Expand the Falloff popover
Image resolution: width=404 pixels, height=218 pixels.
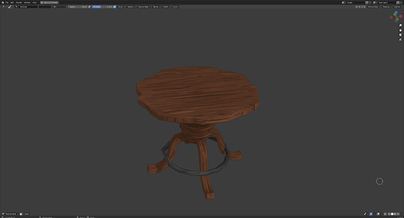tap(166, 6)
